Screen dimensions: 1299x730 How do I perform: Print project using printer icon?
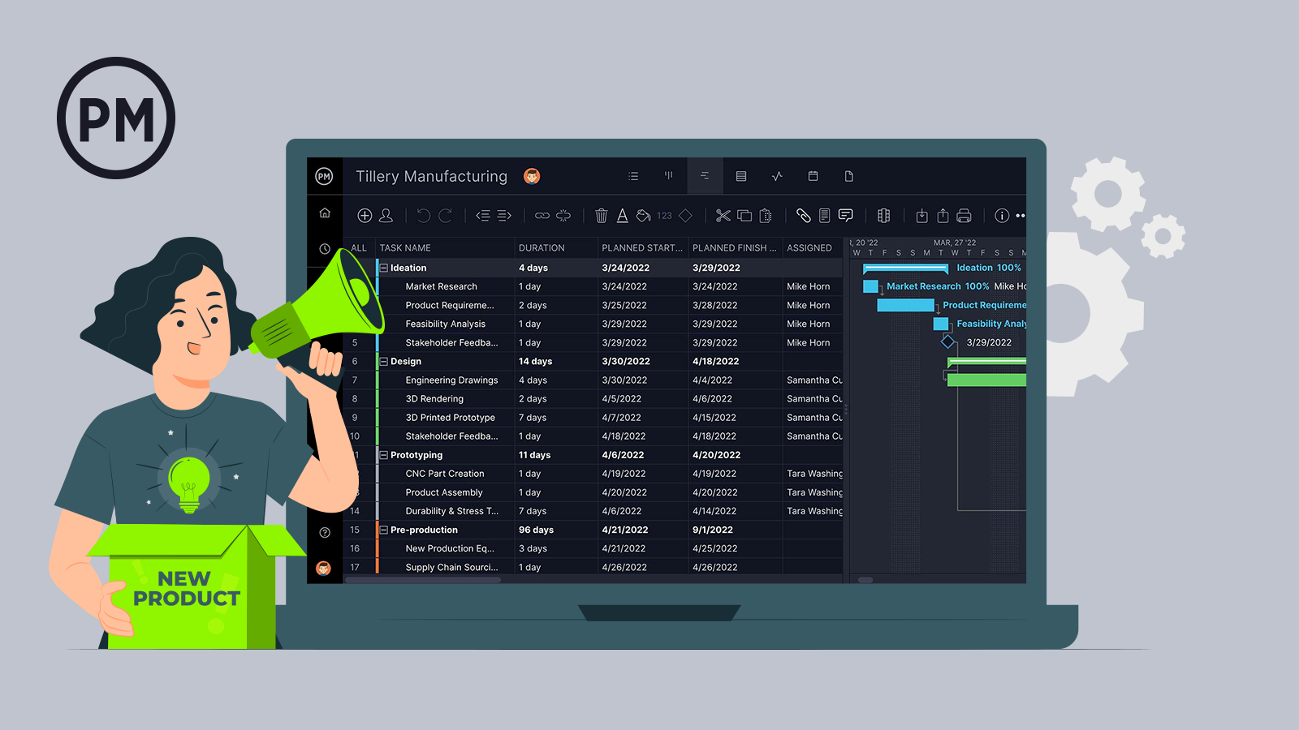(x=964, y=216)
